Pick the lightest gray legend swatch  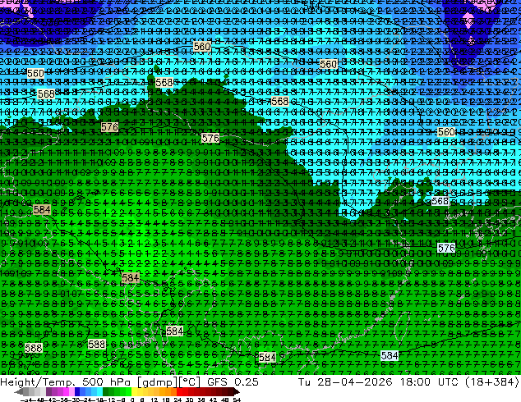tap(43, 392)
